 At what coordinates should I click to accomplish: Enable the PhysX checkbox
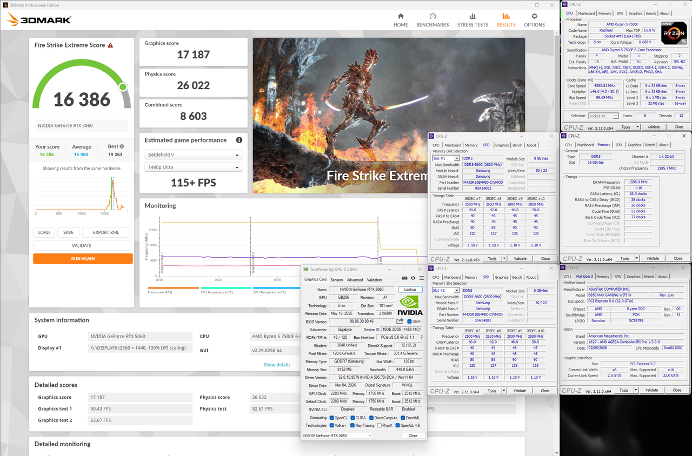point(380,425)
